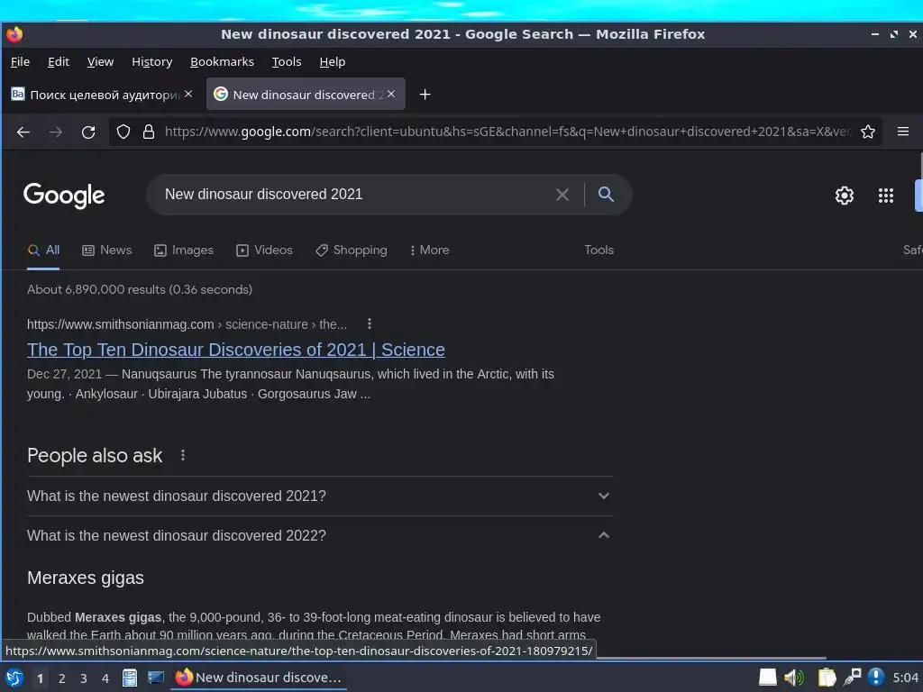Screen dimensions: 923x692
Task: Open options for the Smithsonian result
Action: (369, 323)
